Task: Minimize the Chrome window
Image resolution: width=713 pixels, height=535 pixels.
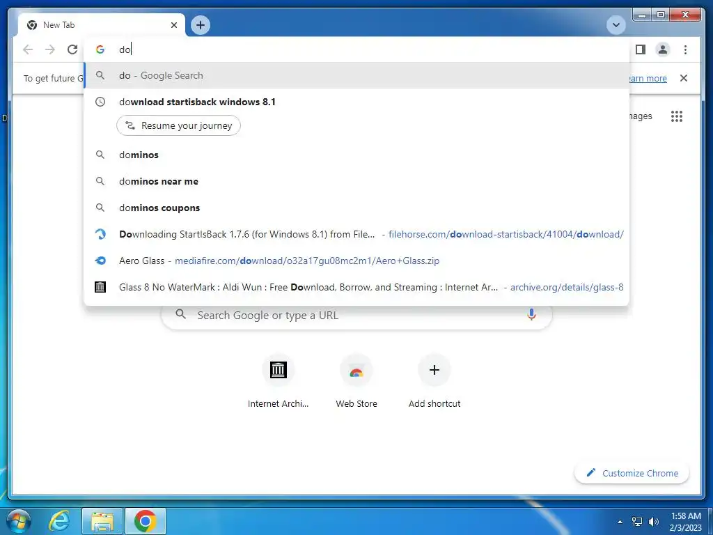Action: click(642, 15)
